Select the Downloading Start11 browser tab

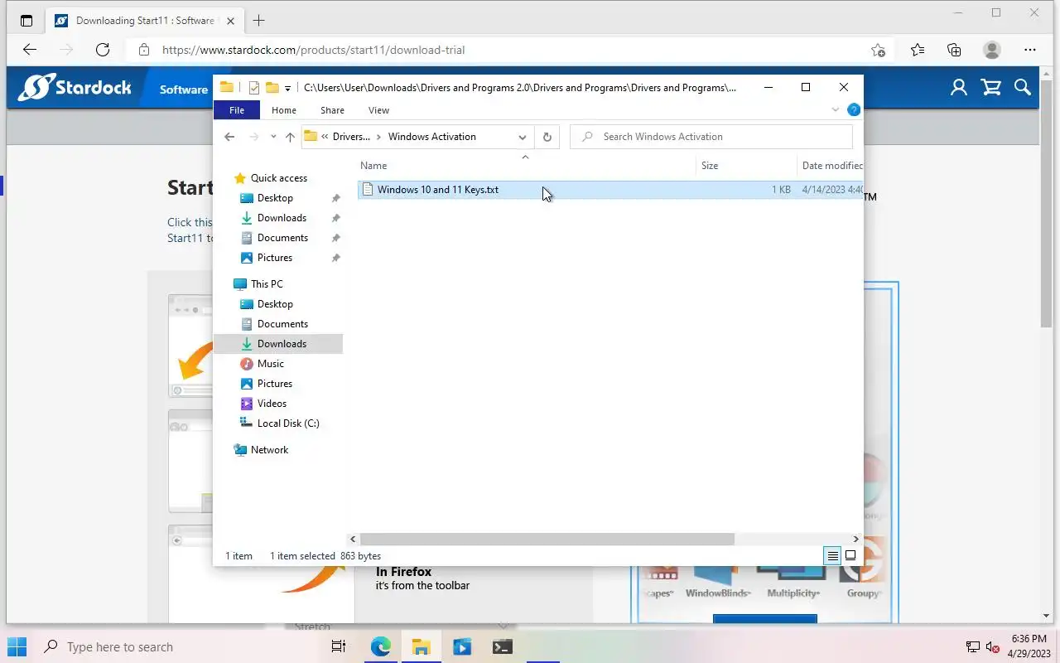[x=145, y=21]
